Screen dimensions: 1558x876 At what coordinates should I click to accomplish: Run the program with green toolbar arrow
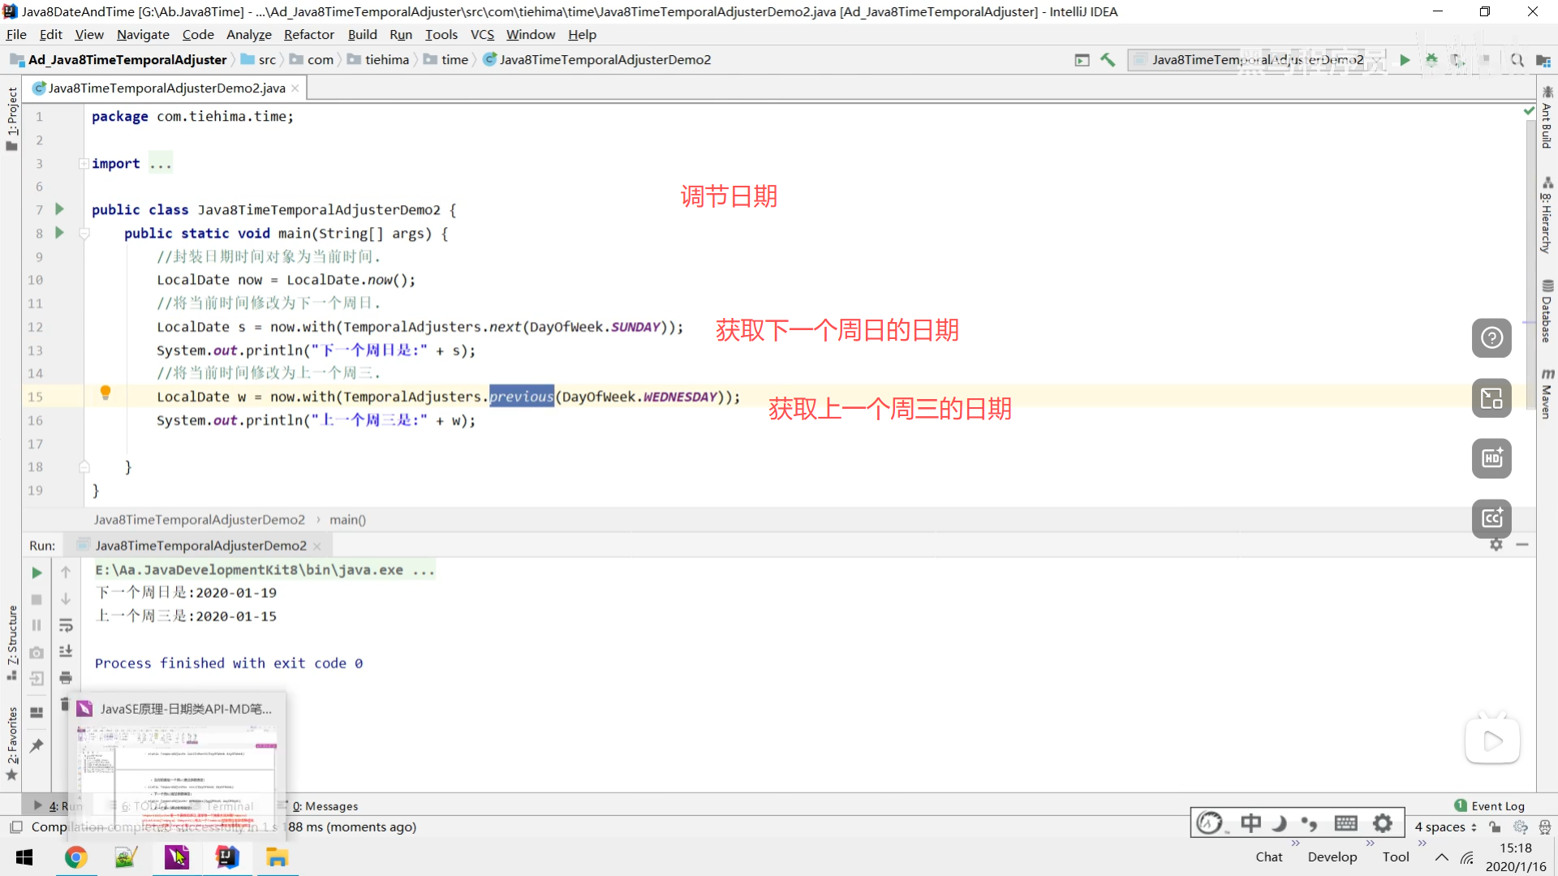click(1405, 60)
